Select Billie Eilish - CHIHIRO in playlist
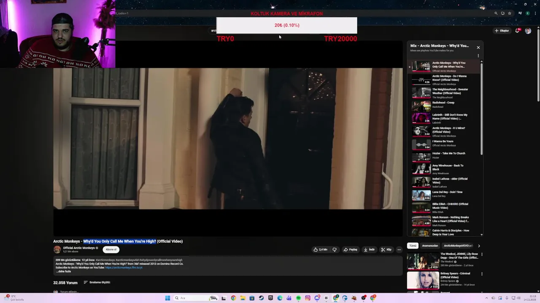The image size is (540, 303). click(444, 207)
